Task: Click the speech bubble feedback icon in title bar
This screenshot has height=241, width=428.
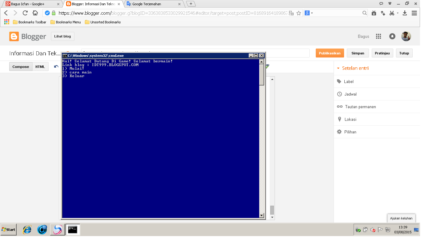Action: point(381,4)
